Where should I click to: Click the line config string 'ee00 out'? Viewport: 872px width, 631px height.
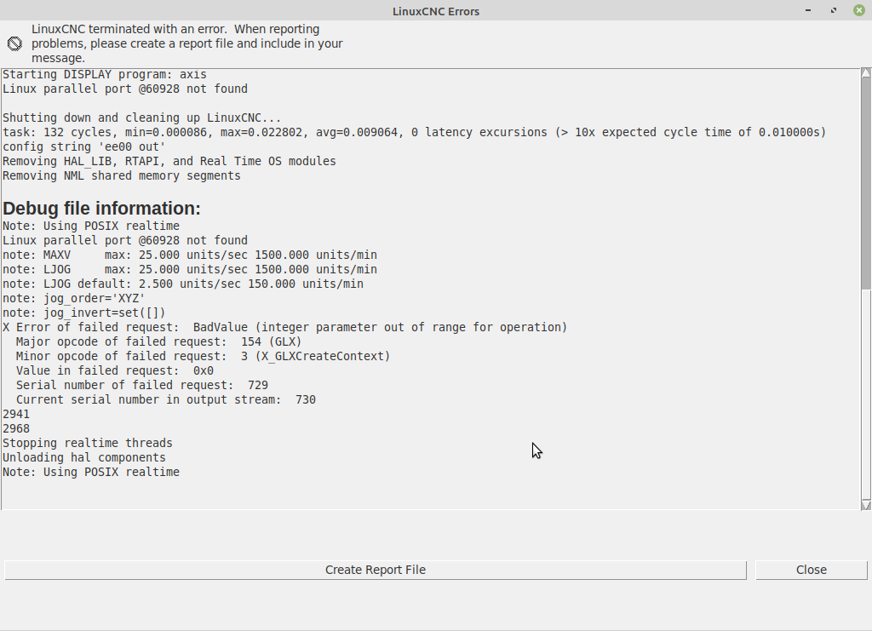(84, 146)
